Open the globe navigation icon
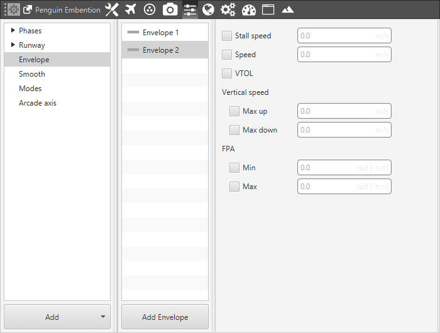This screenshot has width=440, height=333. (208, 9)
